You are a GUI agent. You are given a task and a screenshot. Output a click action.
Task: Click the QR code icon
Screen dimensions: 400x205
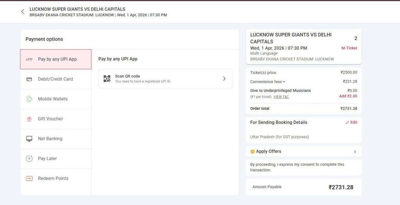[107, 79]
